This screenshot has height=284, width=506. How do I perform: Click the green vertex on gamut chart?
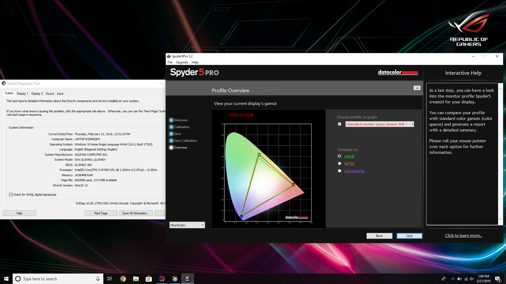tap(259, 155)
